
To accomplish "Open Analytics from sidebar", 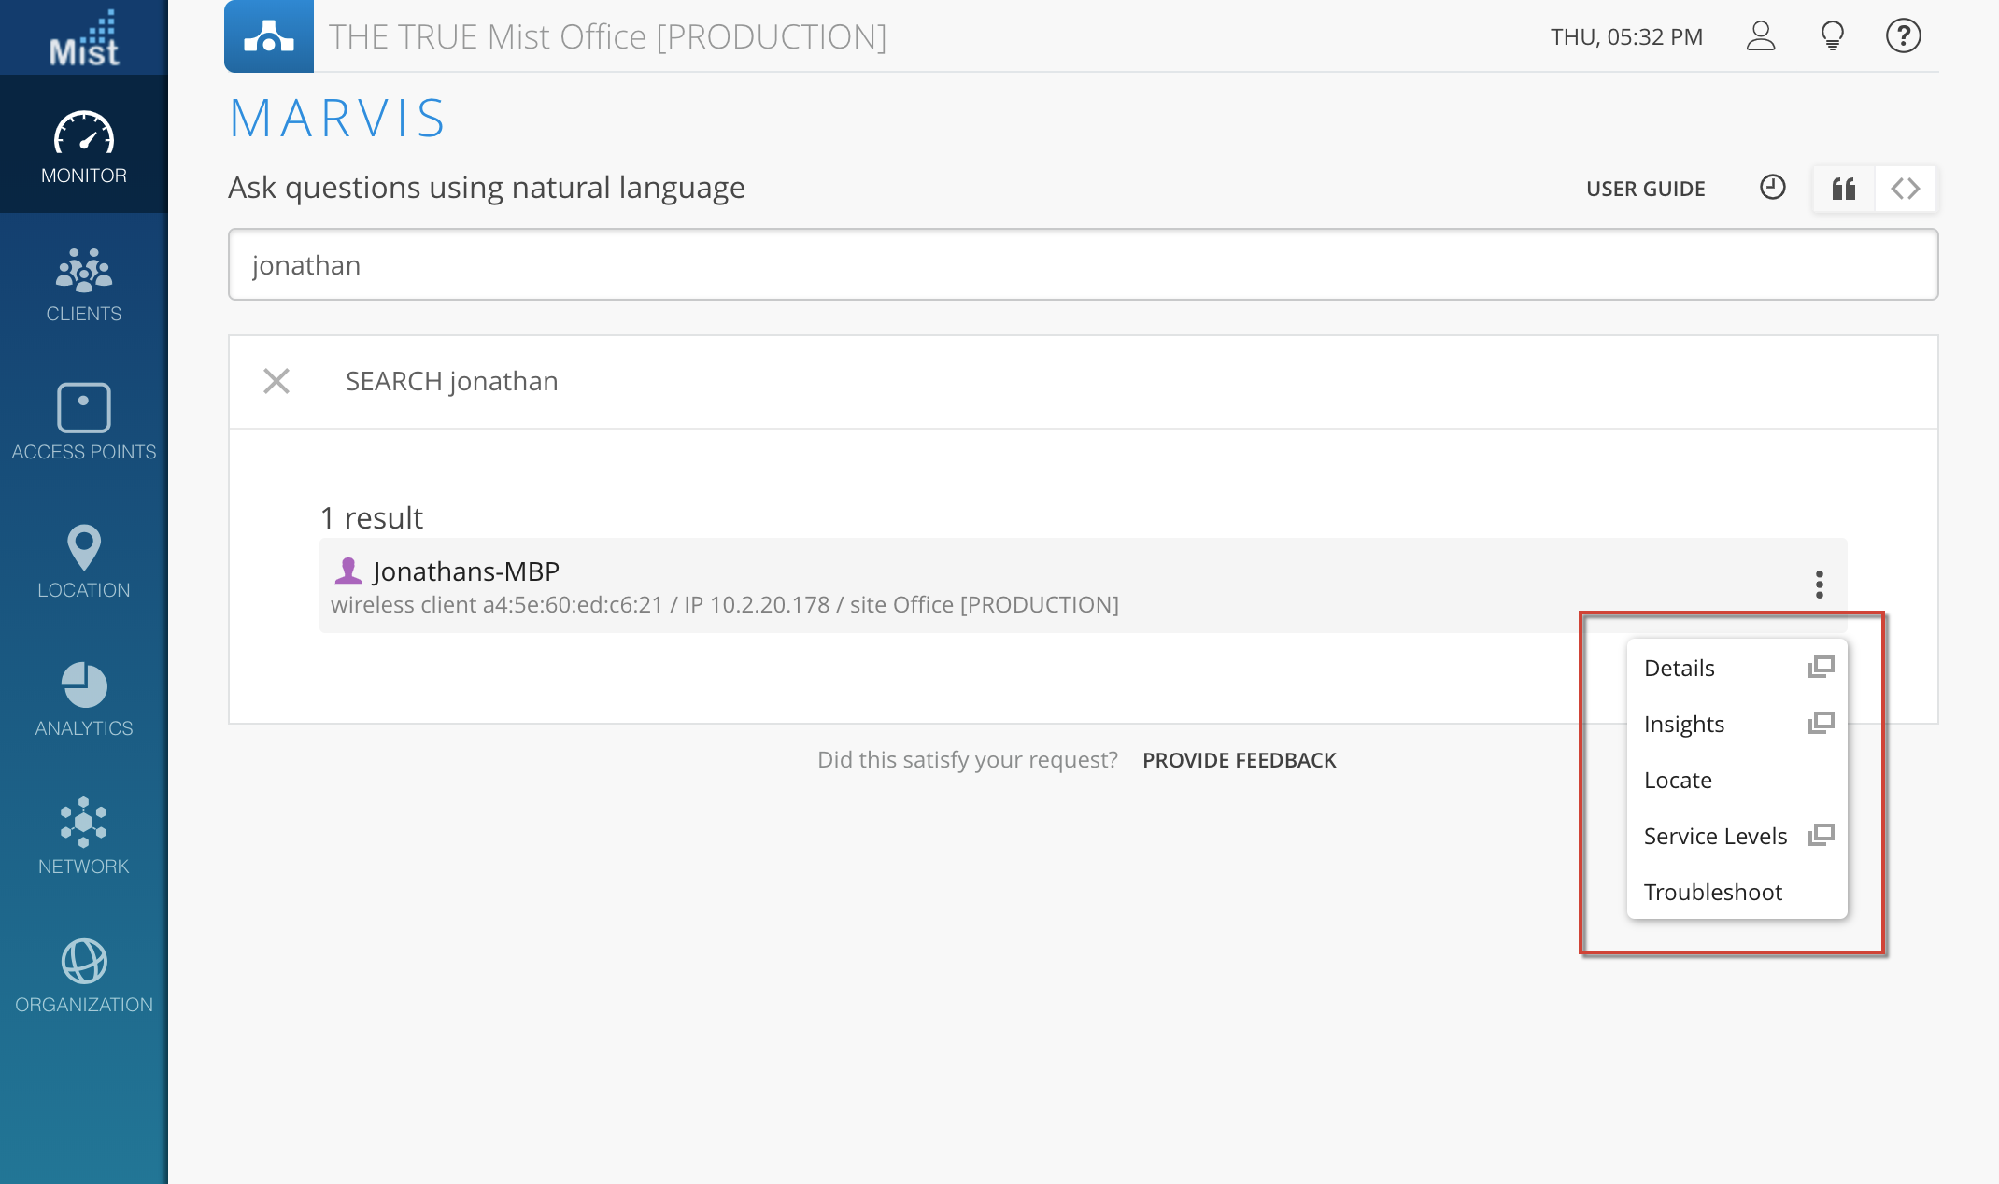I will (84, 698).
